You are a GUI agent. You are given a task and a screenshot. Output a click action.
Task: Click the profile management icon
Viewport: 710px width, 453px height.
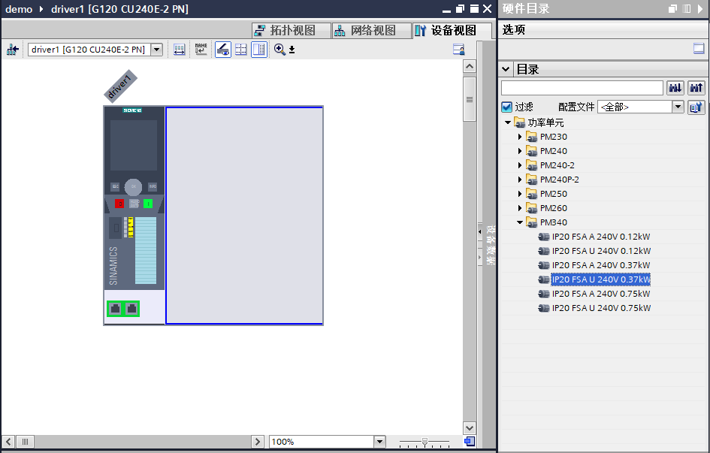pos(696,107)
